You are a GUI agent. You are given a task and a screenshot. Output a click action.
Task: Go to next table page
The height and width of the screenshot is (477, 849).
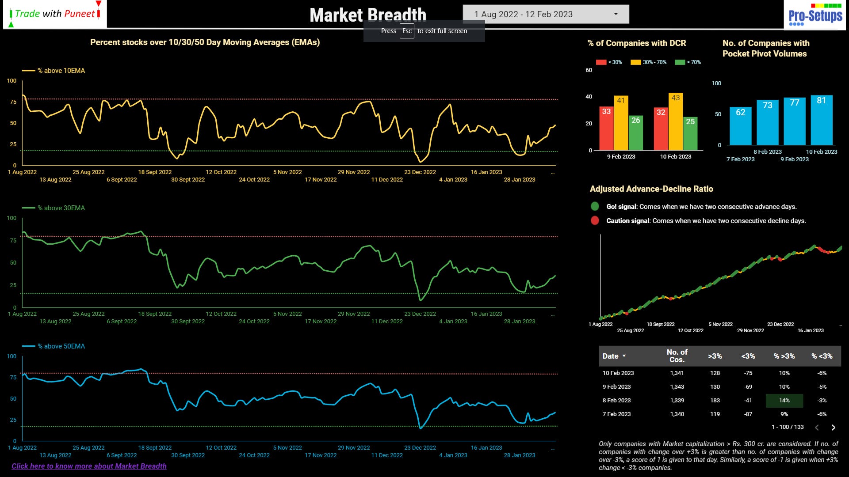click(833, 428)
